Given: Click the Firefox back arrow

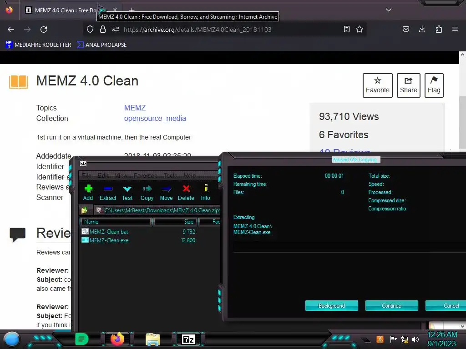Looking at the screenshot, I should [11, 30].
